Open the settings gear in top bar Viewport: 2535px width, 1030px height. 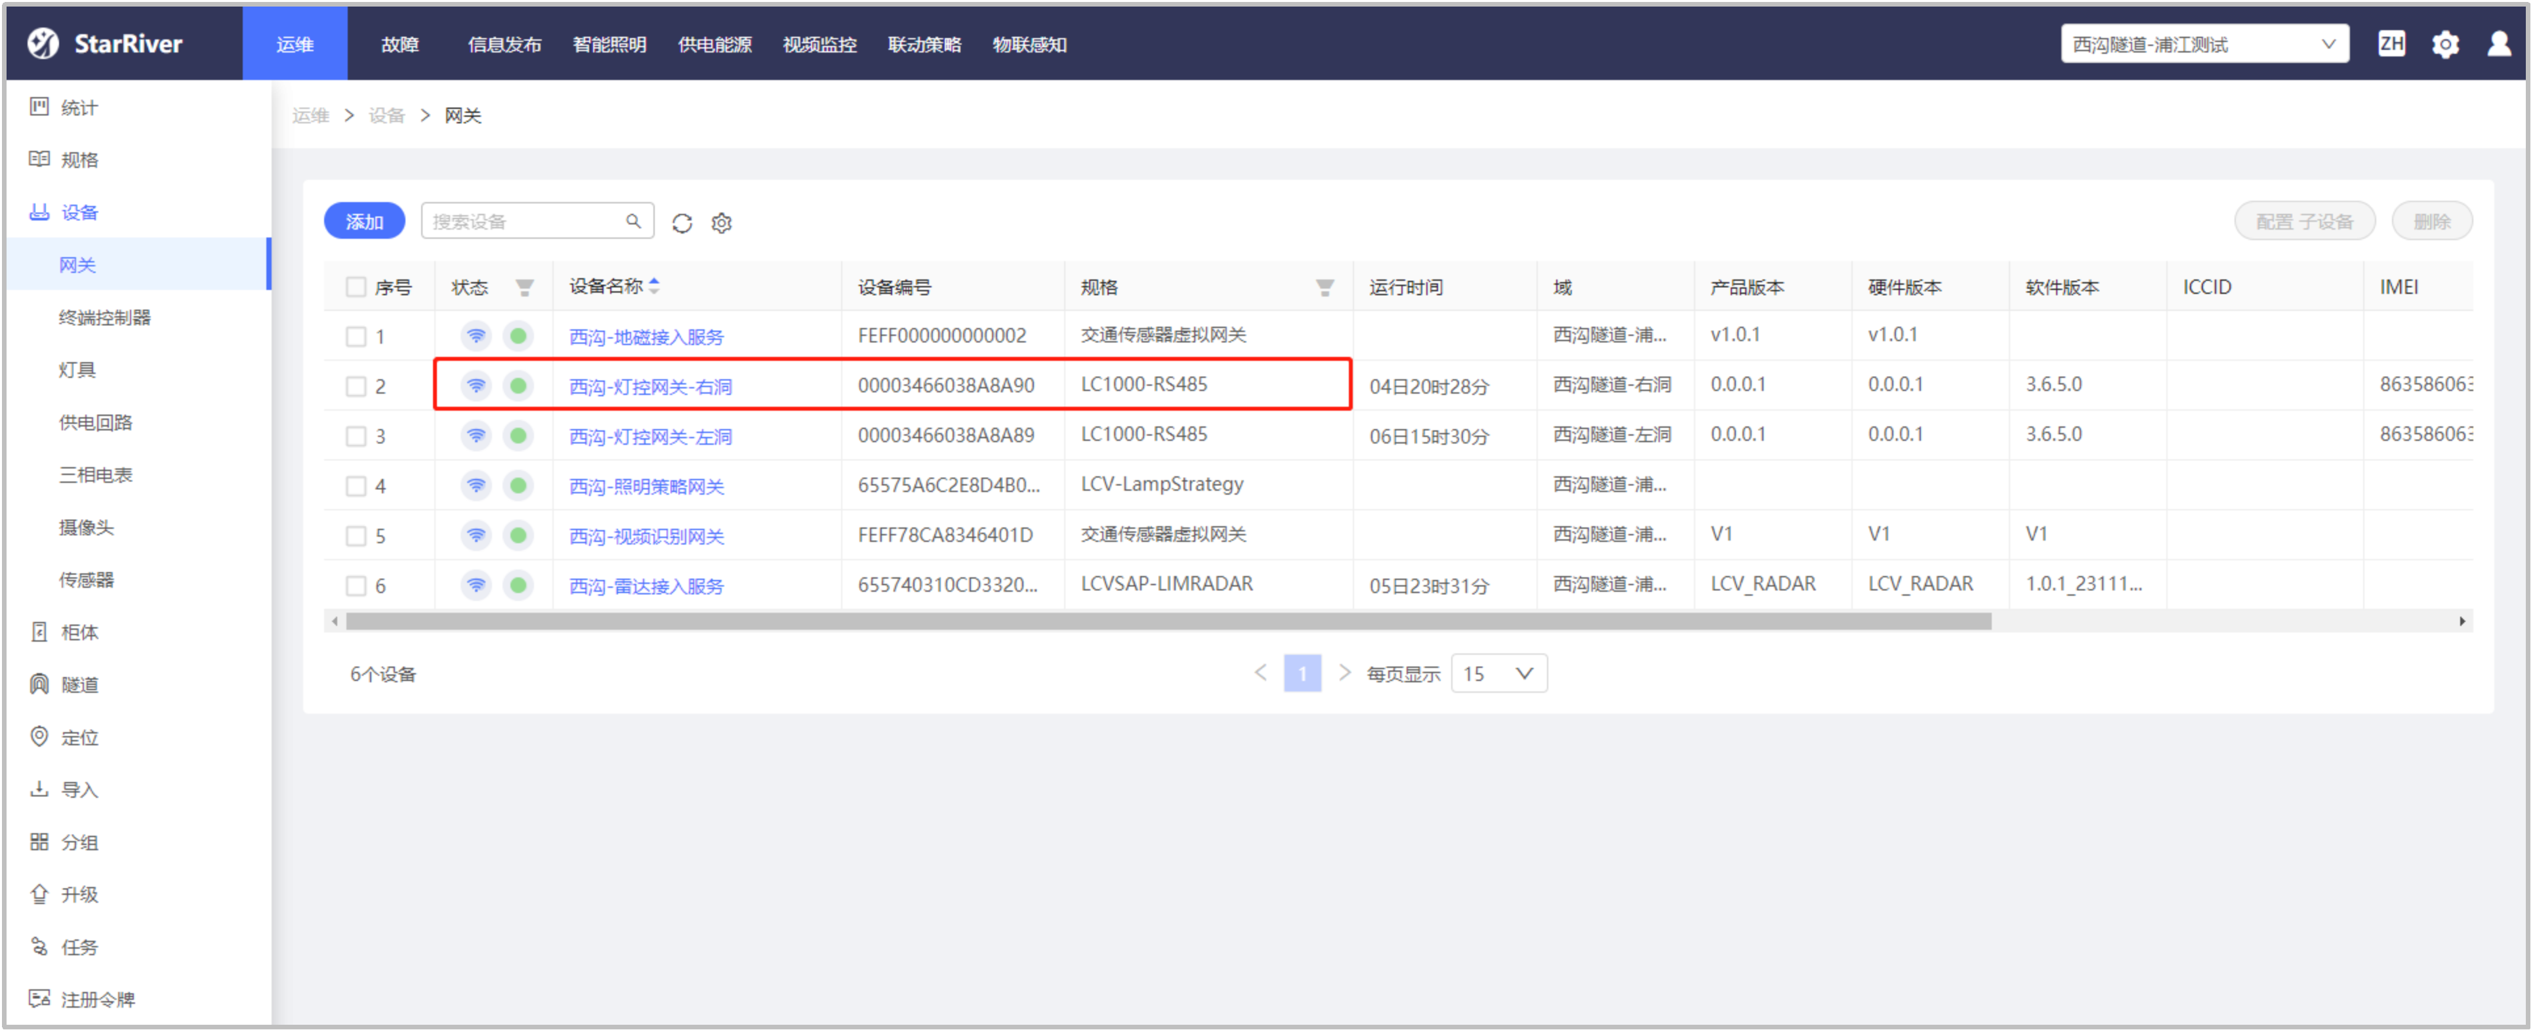coord(2444,44)
